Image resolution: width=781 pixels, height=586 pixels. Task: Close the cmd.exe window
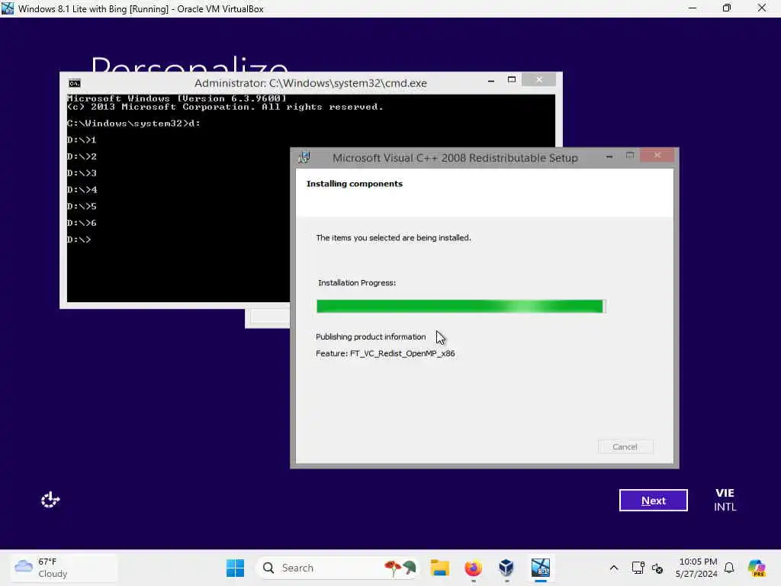(x=539, y=79)
